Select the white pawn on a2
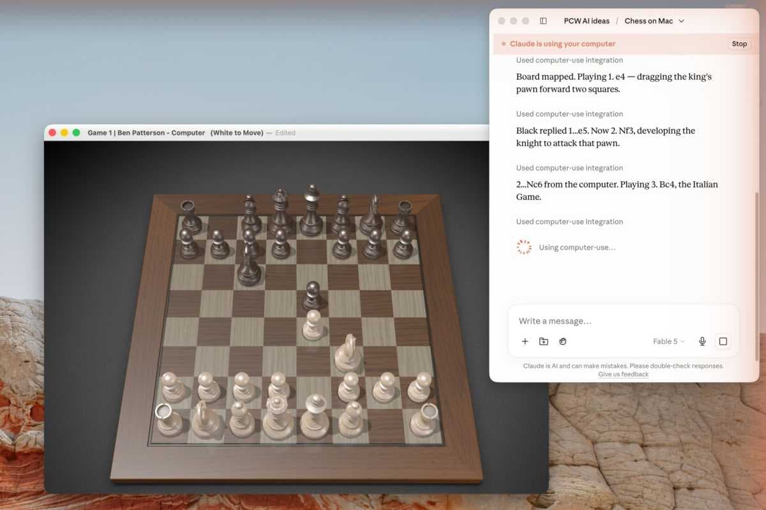 click(x=172, y=387)
